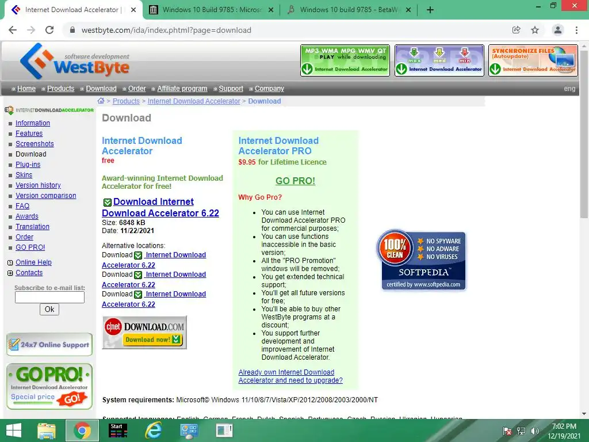The height and width of the screenshot is (442, 589).
Task: Open the Translation sidebar link
Action: (x=32, y=227)
